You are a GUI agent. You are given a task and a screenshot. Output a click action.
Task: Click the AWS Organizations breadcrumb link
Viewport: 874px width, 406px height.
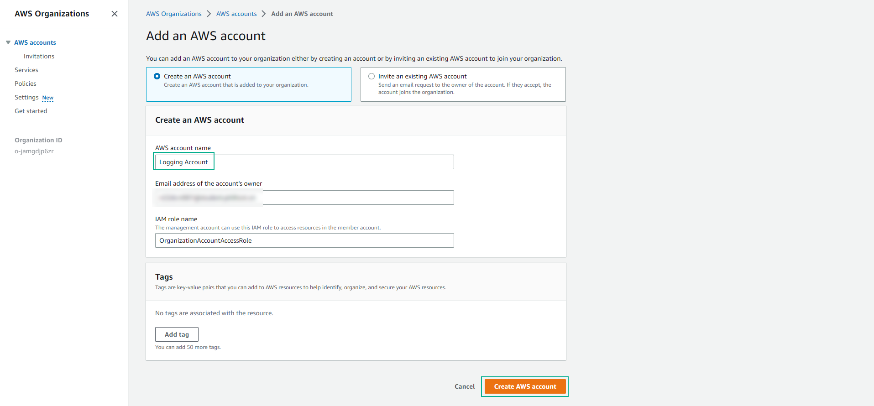(x=174, y=14)
